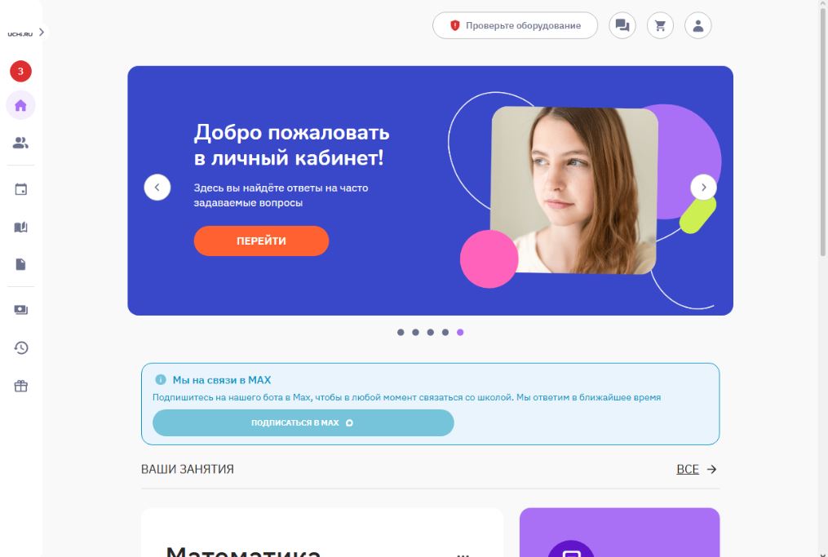Open the document file icon in sidebar
This screenshot has height=557, width=828.
[x=20, y=264]
